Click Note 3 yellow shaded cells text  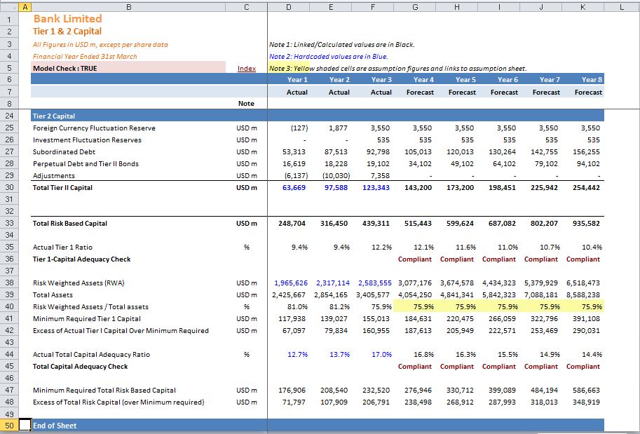[398, 69]
